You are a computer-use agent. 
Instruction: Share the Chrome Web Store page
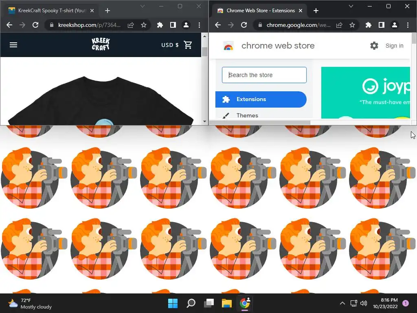(339, 25)
